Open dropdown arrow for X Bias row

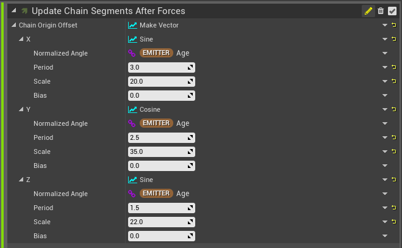[385, 95]
